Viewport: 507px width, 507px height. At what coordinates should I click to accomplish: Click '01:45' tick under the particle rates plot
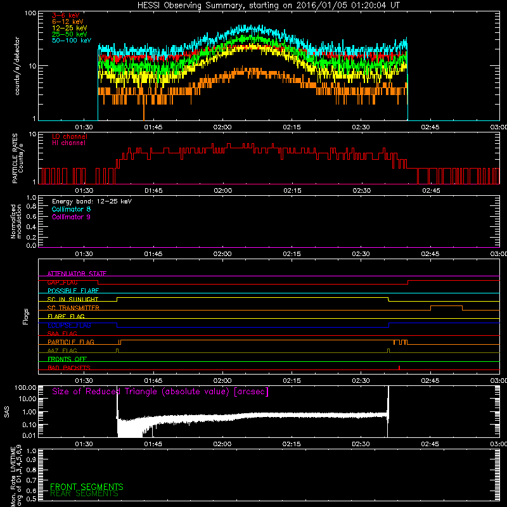[153, 191]
